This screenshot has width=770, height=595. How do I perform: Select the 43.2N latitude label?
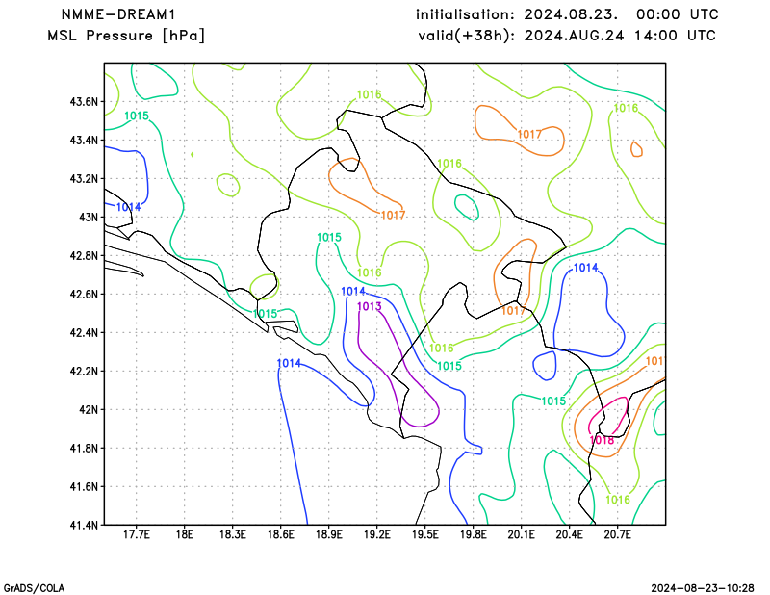pyautogui.click(x=84, y=179)
